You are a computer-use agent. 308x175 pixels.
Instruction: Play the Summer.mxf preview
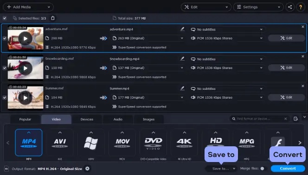coord(26,98)
